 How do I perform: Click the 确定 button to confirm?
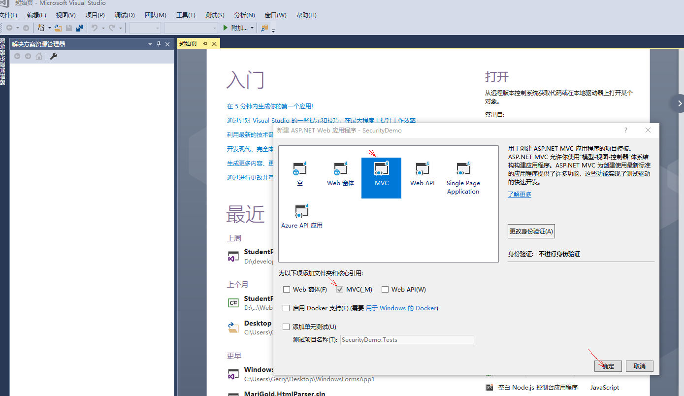(x=608, y=366)
